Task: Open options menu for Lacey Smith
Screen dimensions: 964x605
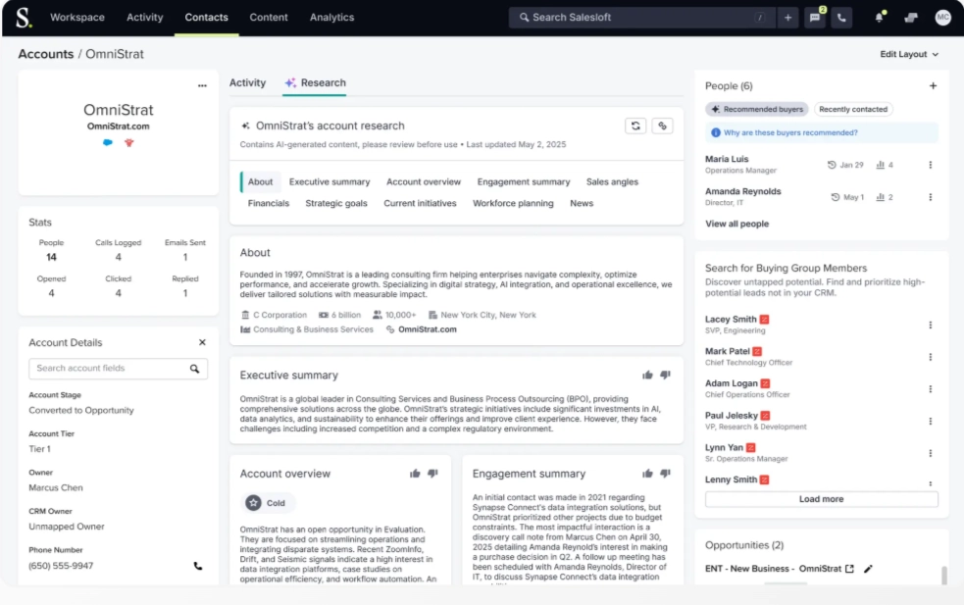Action: click(x=931, y=325)
